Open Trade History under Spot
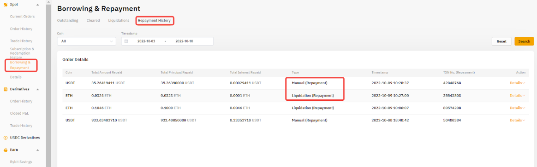This screenshot has width=537, height=167. pos(21,41)
